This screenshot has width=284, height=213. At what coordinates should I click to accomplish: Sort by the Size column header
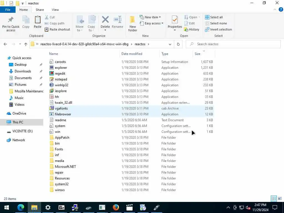tap(197, 54)
